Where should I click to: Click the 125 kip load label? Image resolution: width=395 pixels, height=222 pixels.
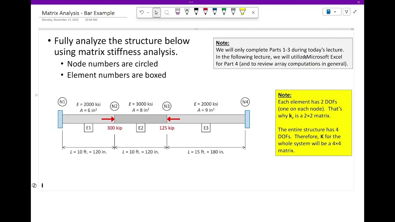(x=167, y=128)
